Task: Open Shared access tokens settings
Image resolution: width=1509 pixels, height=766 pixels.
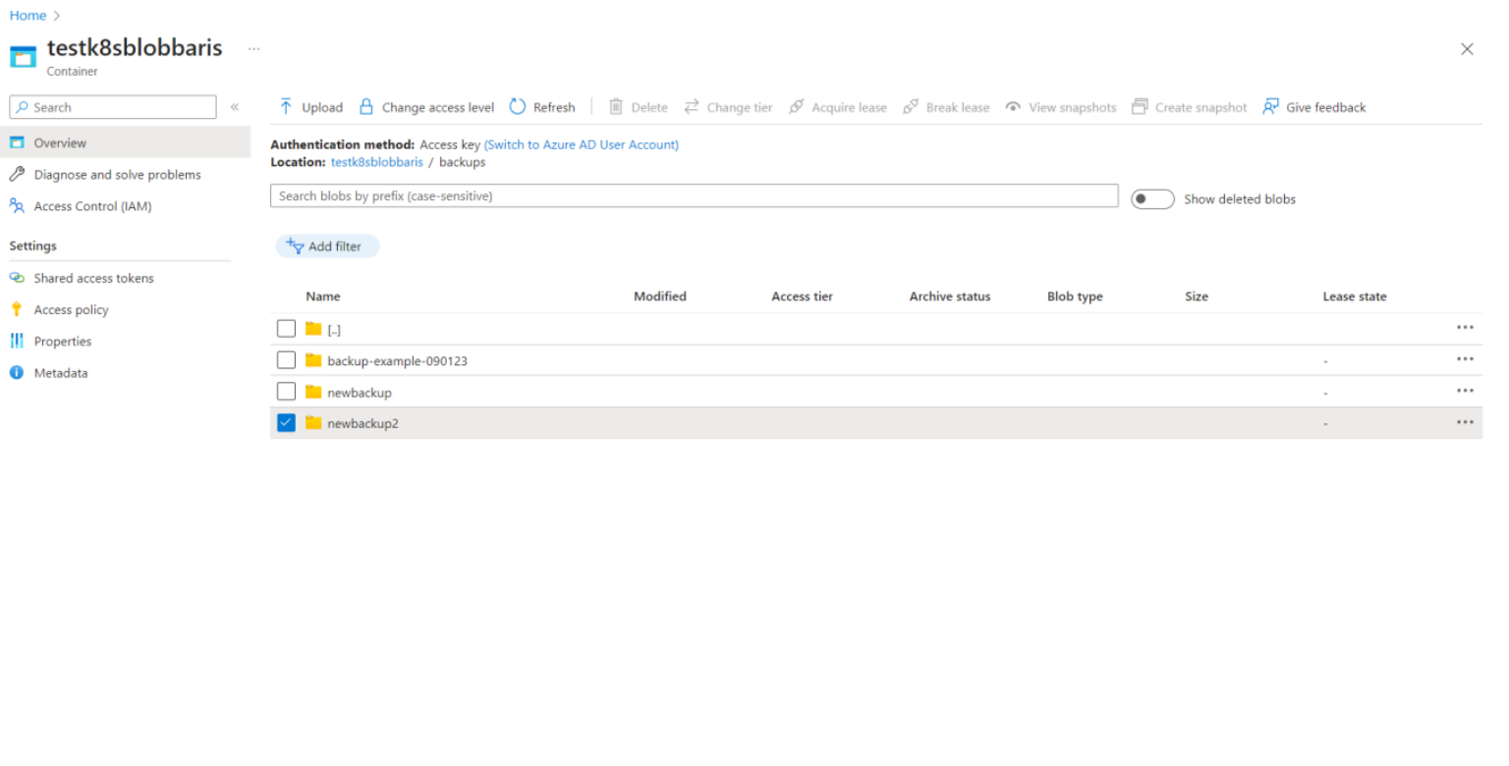Action: pyautogui.click(x=93, y=278)
